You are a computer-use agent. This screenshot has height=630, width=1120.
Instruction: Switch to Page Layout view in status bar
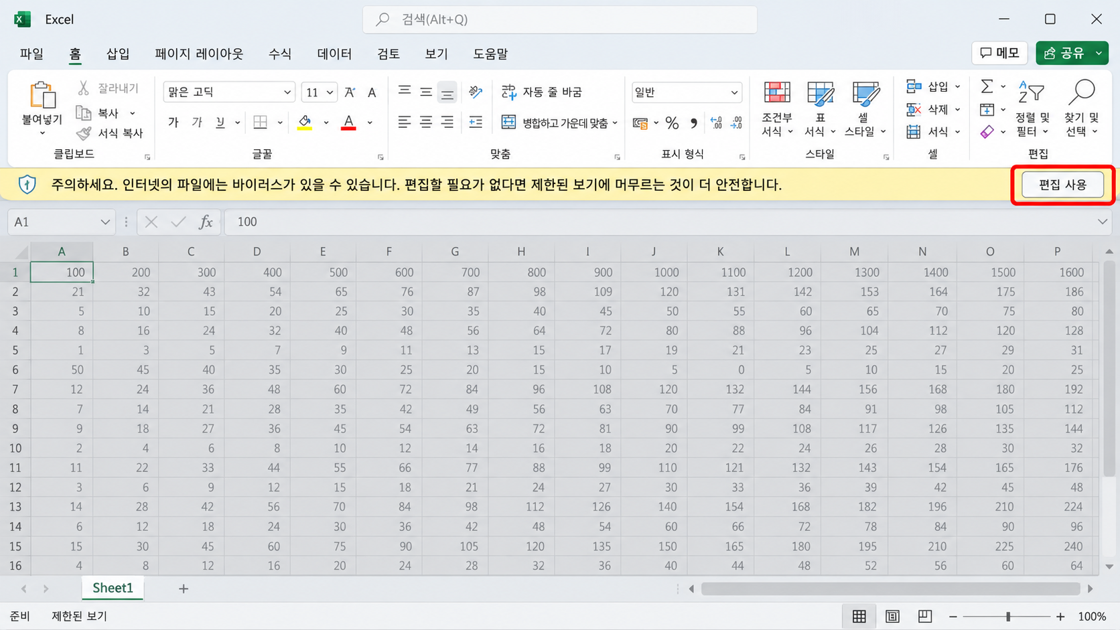(892, 616)
